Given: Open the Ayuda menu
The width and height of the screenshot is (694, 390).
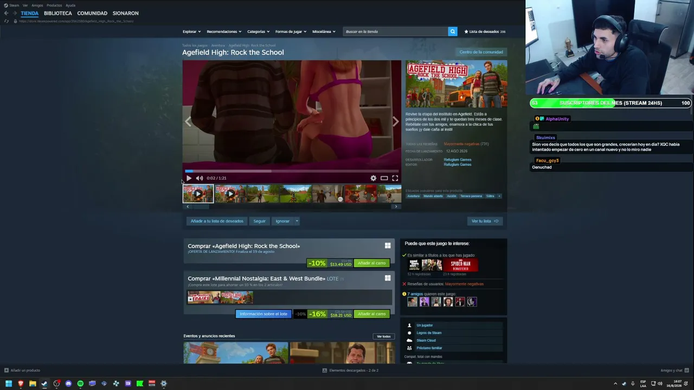Looking at the screenshot, I should pyautogui.click(x=70, y=5).
